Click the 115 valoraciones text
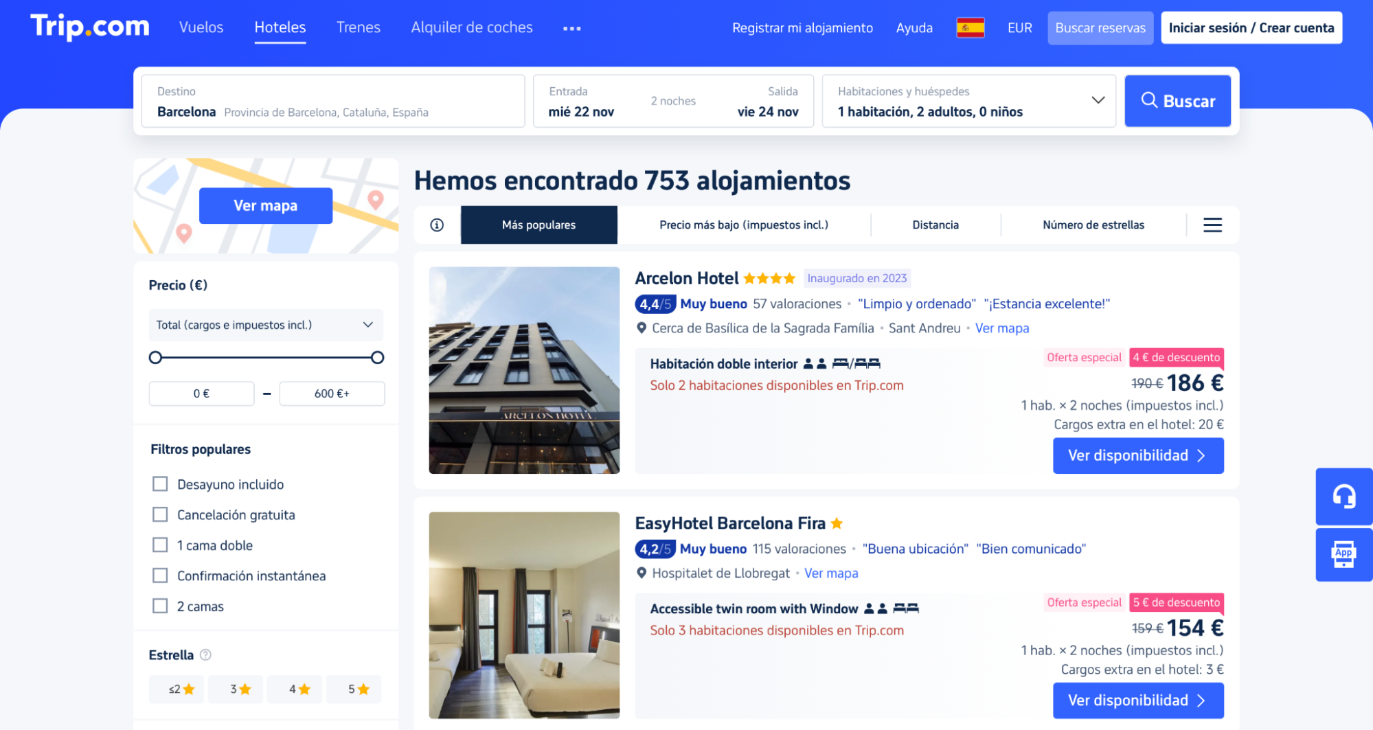 (799, 549)
